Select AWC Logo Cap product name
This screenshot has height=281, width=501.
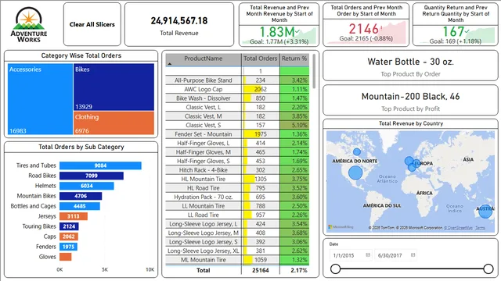[x=204, y=89]
